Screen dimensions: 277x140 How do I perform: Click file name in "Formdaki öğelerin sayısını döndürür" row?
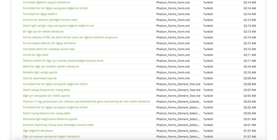[x=173, y=3]
